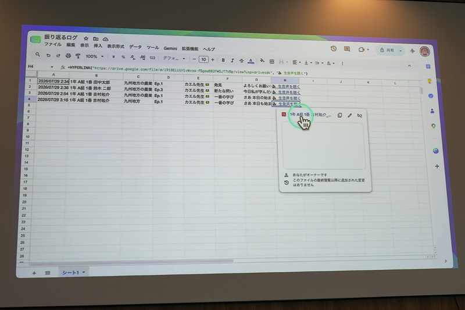Toggle strikethrough formatting
465x310 pixels.
[x=241, y=60]
